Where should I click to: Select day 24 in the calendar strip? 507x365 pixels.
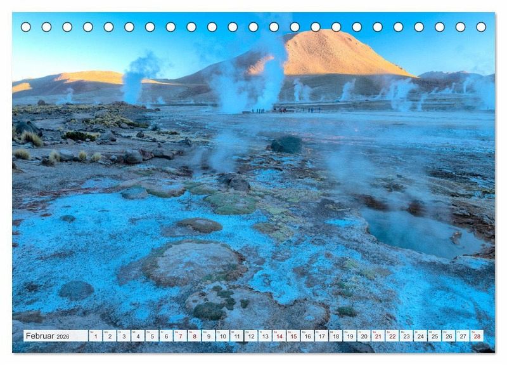(x=421, y=336)
